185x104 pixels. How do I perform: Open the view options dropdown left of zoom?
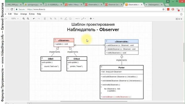[x=6, y=18]
